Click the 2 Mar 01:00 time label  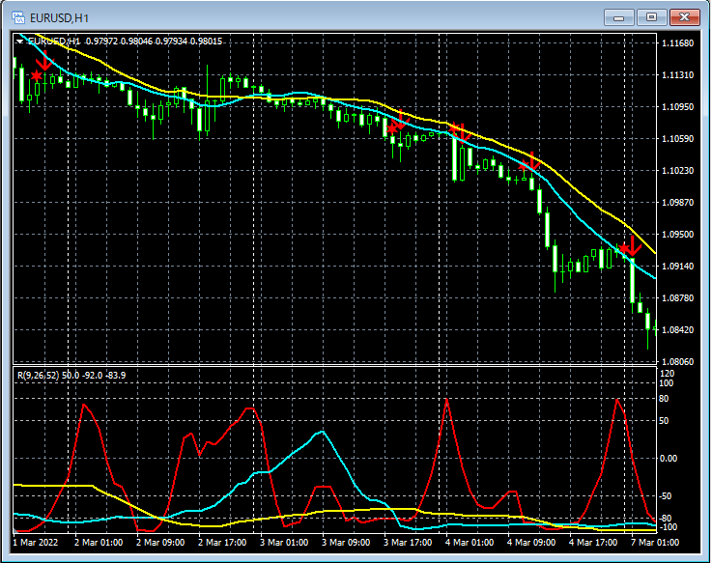coord(99,543)
